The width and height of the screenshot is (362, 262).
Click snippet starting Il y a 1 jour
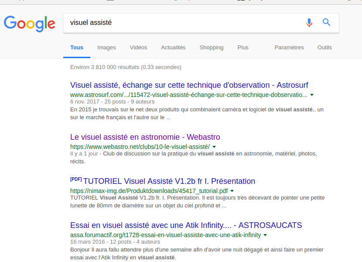click(194, 158)
